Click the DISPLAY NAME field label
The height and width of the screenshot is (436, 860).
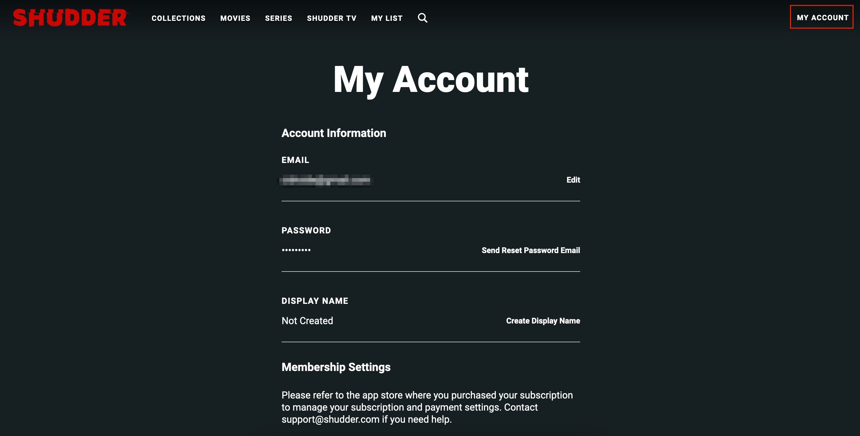(315, 301)
